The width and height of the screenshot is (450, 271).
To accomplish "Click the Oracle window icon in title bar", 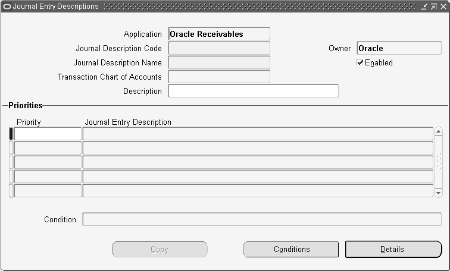I will [7, 7].
